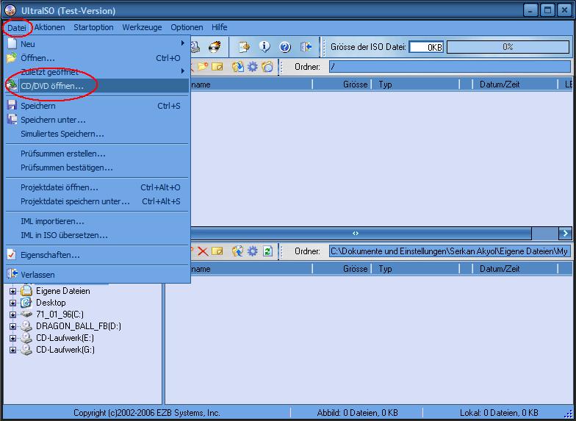The height and width of the screenshot is (421, 576).
Task: Click the blue info icon in main toolbar
Action: point(264,47)
